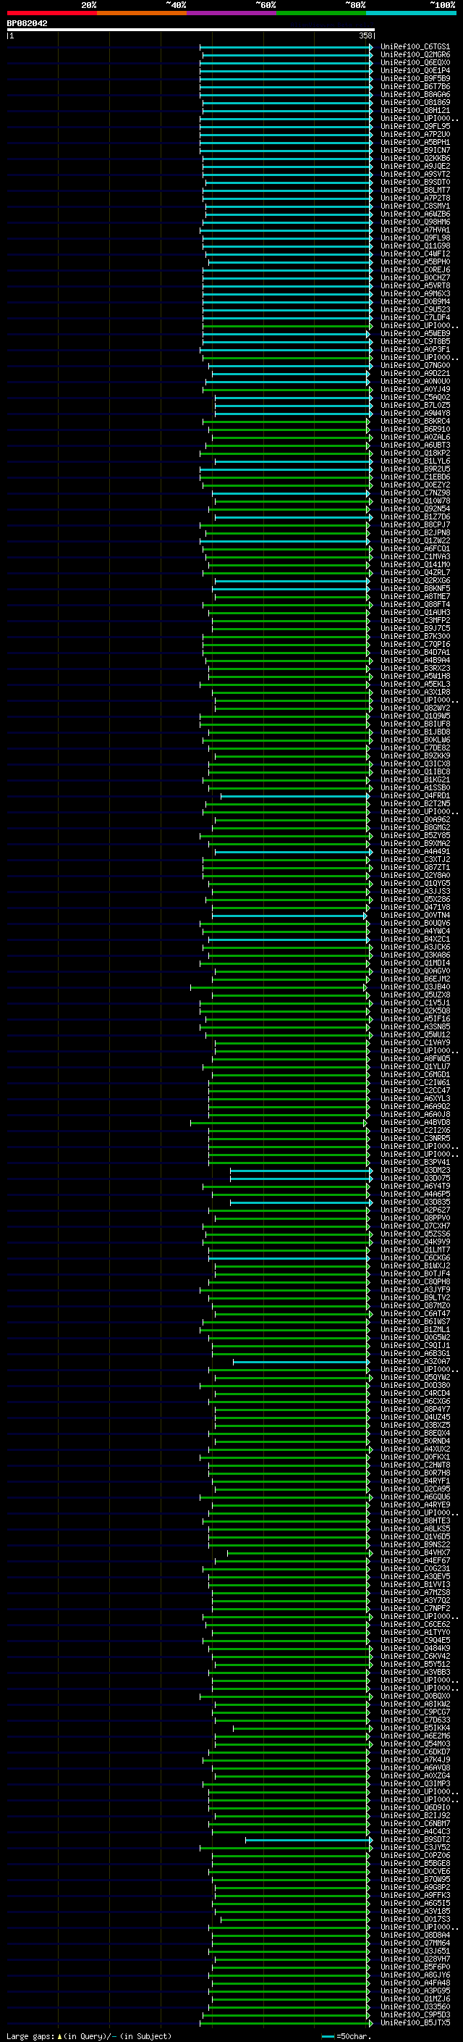463x2042 pixels.
Task: Select hit label UniRef100_B9SDT0
Action: tap(415, 182)
